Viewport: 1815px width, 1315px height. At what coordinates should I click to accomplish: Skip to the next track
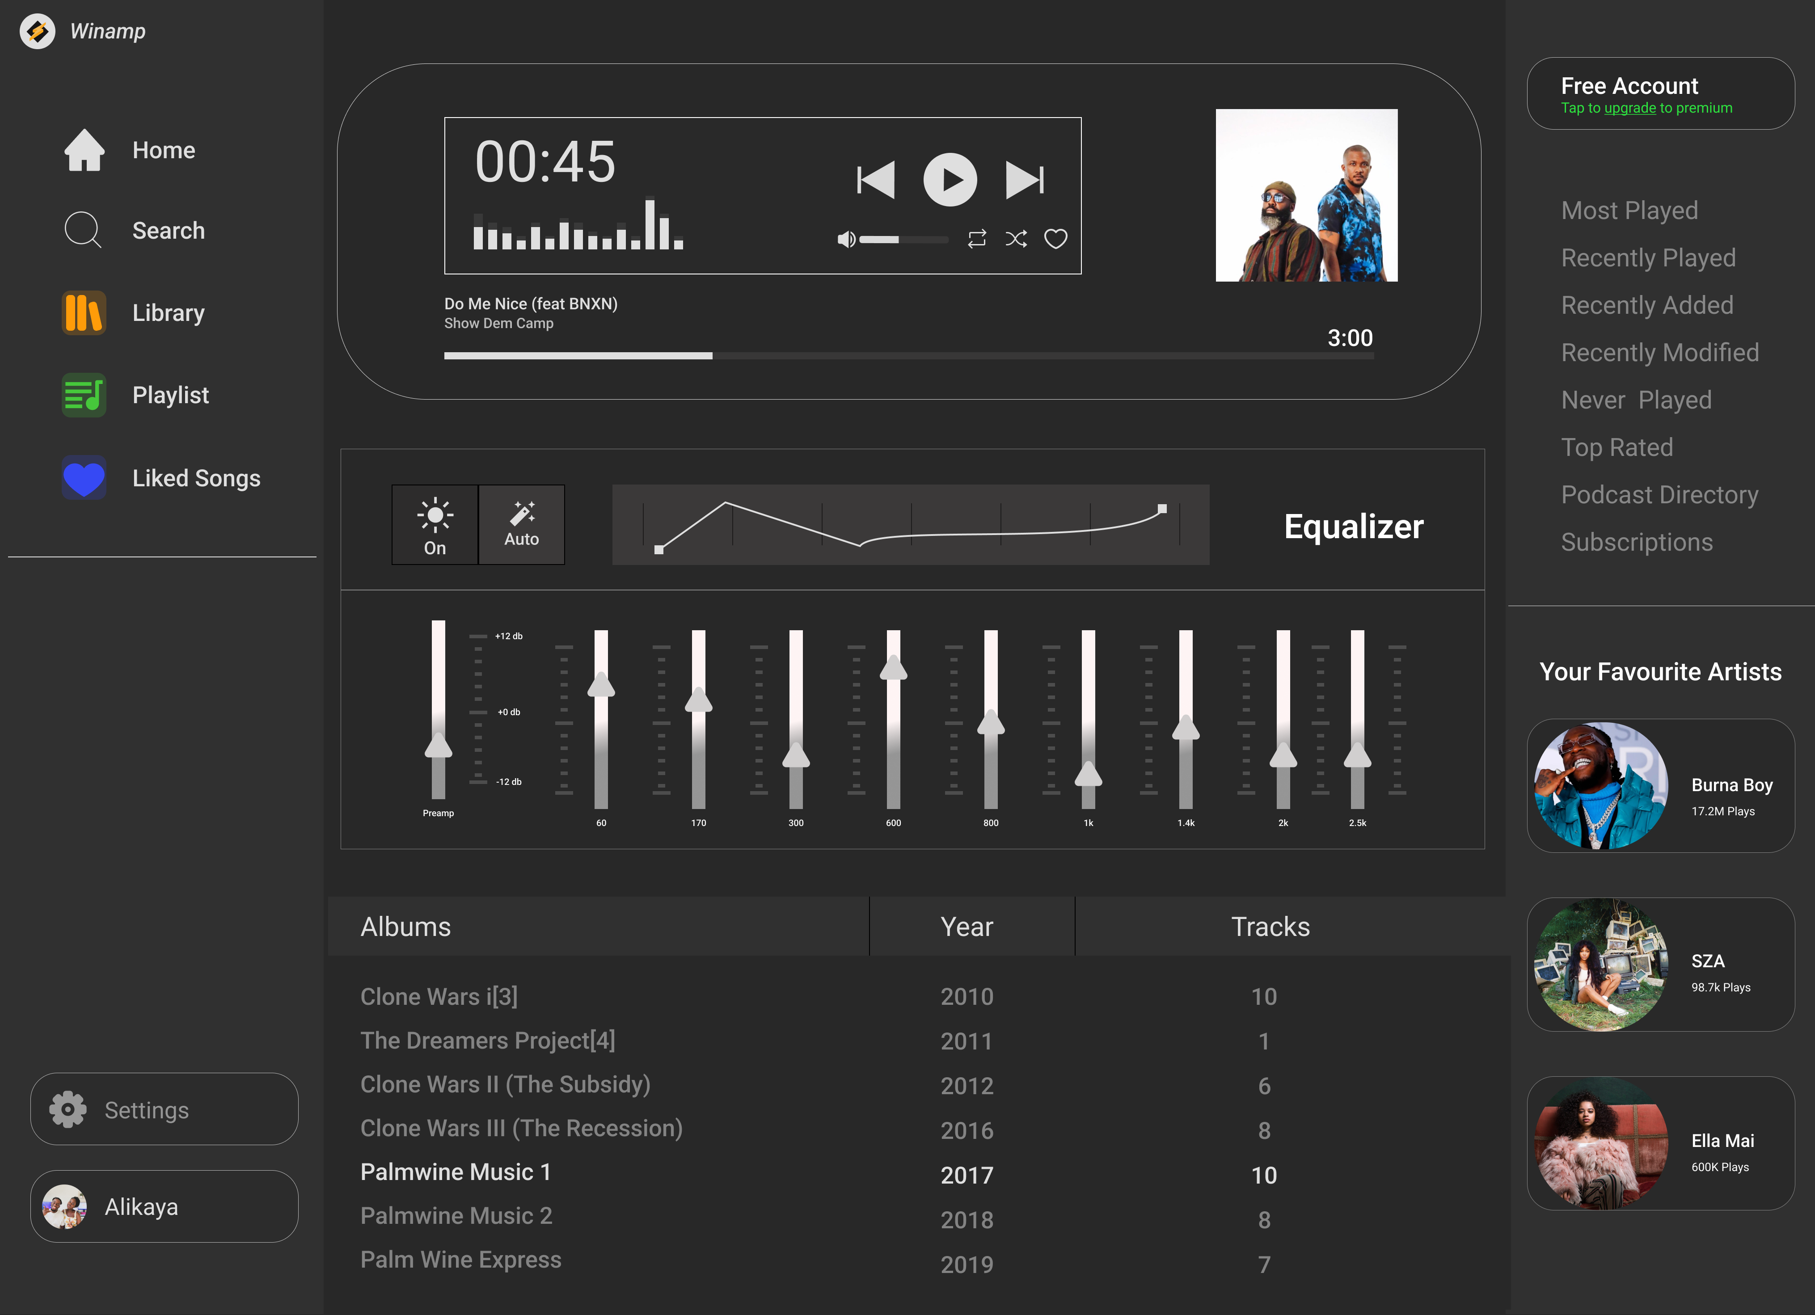[1024, 179]
